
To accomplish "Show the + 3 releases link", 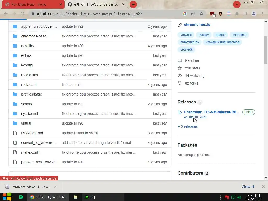I will [188, 126].
